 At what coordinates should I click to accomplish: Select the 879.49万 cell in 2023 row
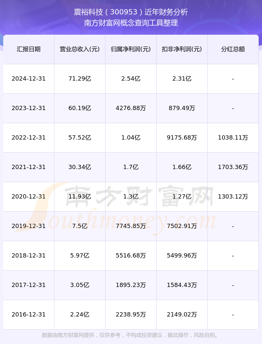coord(182,108)
